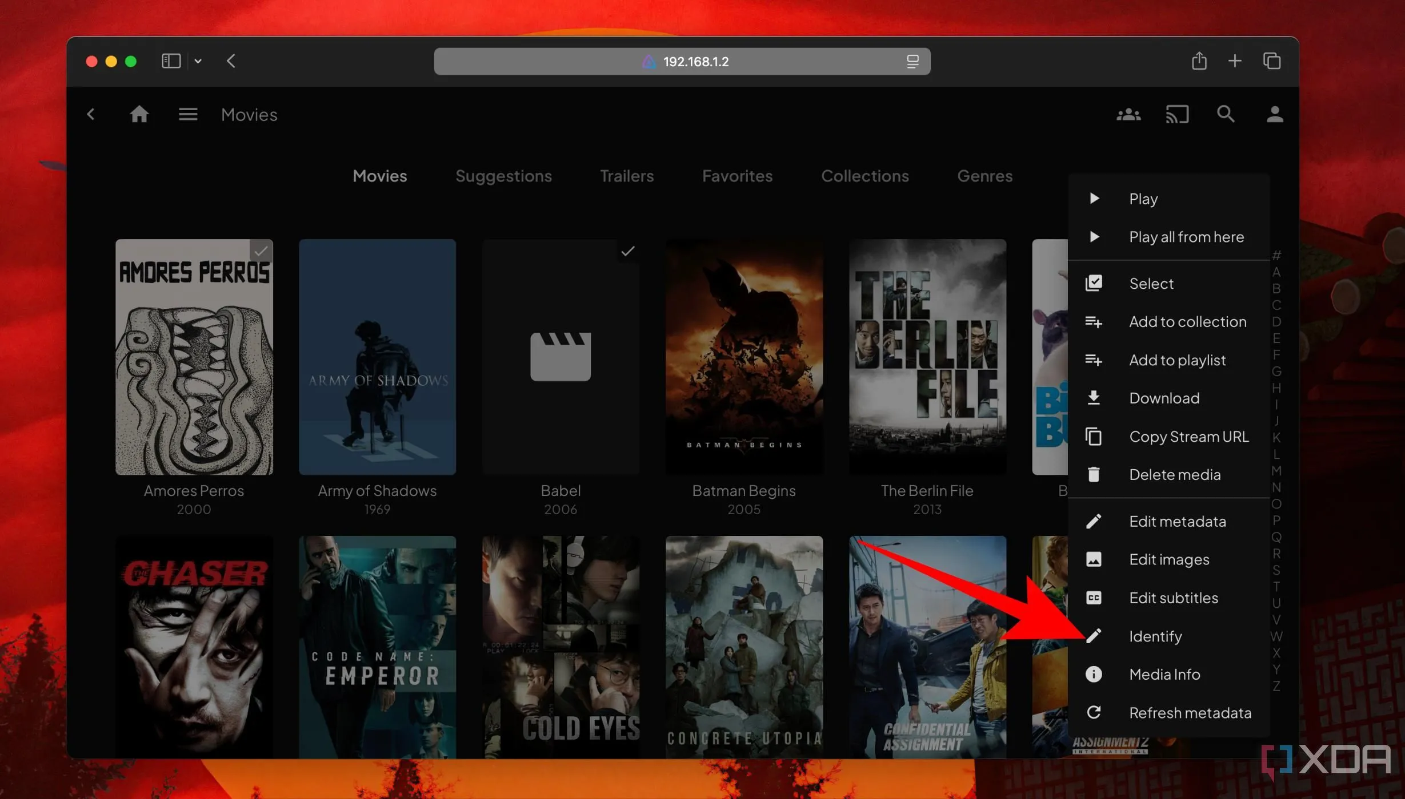Viewport: 1405px width, 799px height.
Task: Toggle the watched checkmark on the Babel poster
Action: 627,251
